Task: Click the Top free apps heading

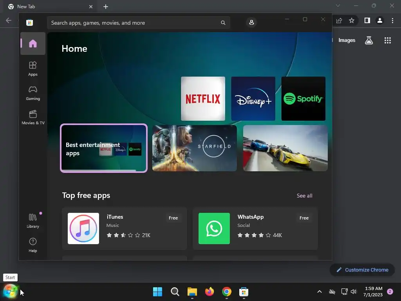Action: point(86,195)
